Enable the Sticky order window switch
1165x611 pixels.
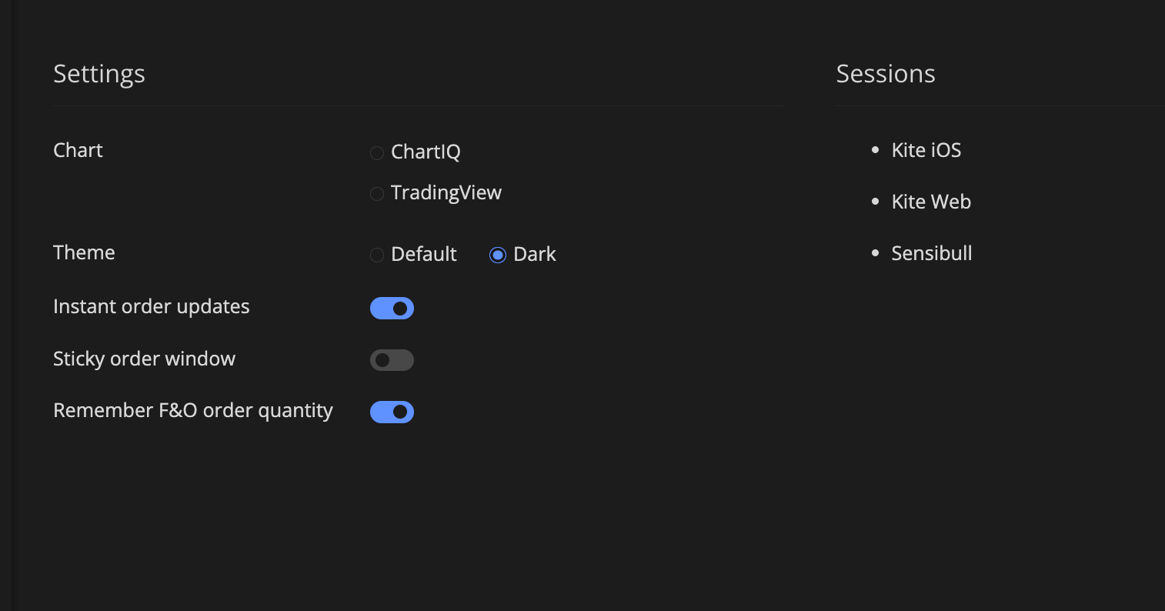pos(392,360)
